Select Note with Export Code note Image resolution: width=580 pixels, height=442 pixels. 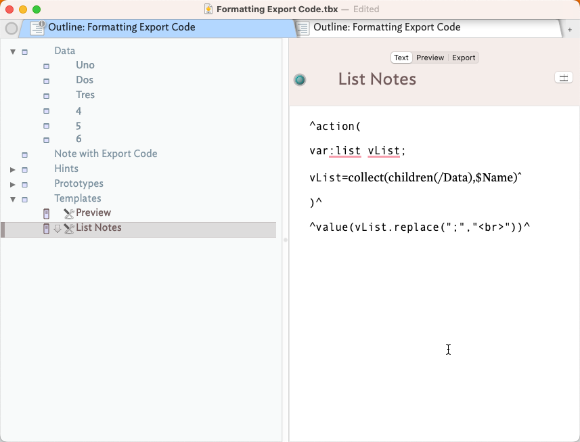pyautogui.click(x=106, y=154)
